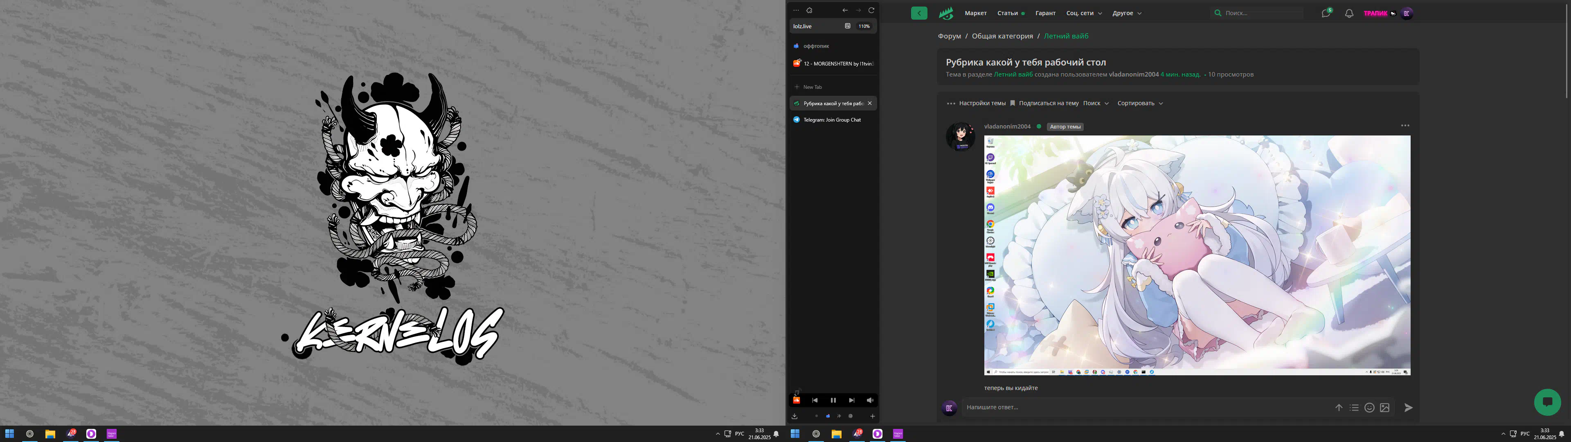Skip to next track in media controls
The image size is (1571, 442).
coord(851,401)
